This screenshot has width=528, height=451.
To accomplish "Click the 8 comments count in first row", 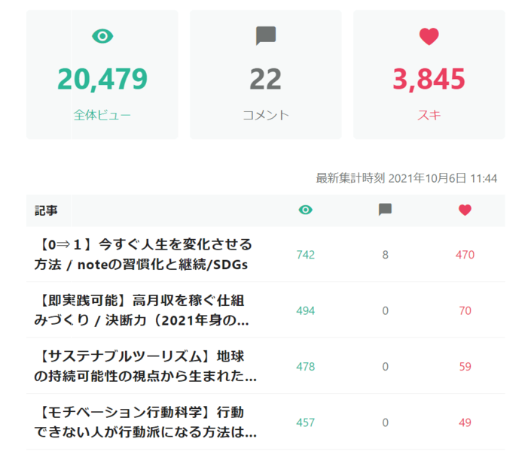I will [x=385, y=255].
